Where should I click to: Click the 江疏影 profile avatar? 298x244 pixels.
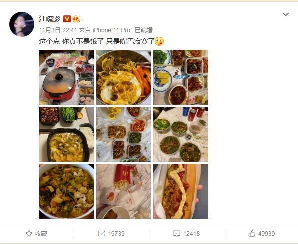pos(22,24)
